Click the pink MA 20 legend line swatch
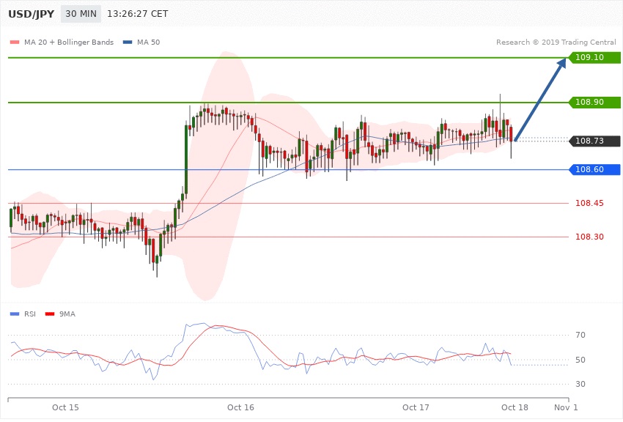This screenshot has width=623, height=422. click(15, 42)
